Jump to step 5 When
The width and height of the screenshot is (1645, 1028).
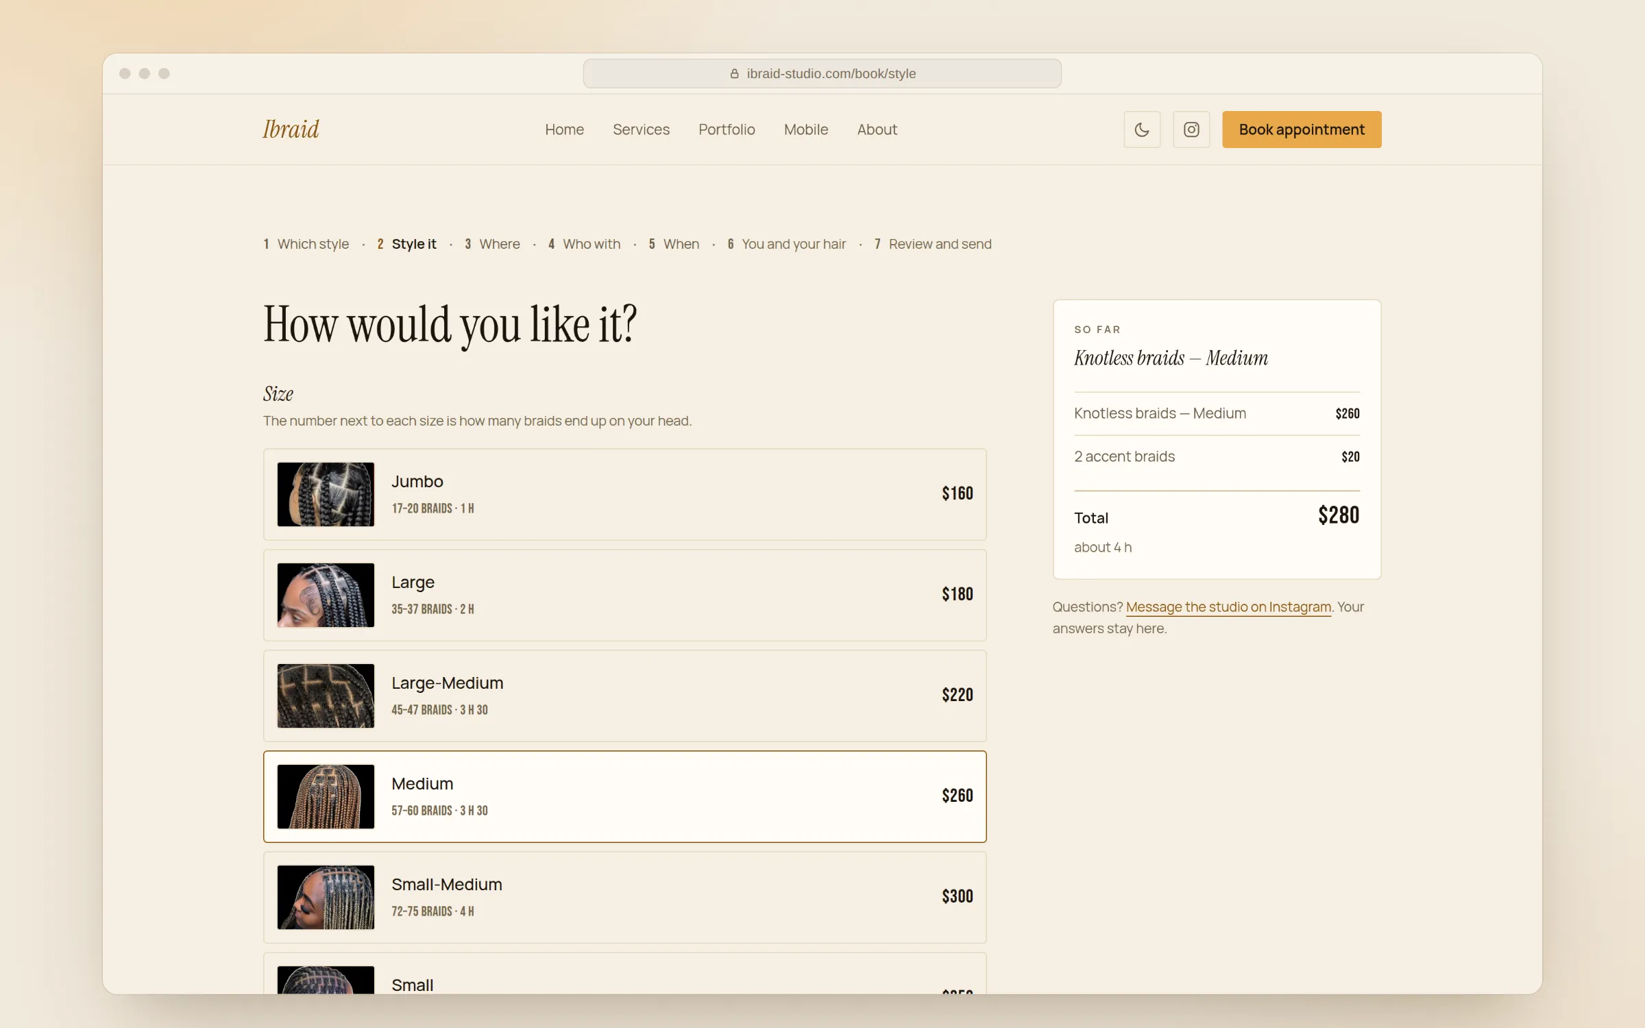point(674,244)
